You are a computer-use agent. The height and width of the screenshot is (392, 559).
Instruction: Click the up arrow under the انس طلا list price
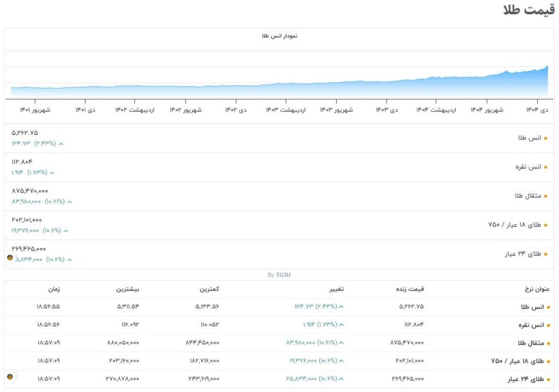[x=61, y=143]
